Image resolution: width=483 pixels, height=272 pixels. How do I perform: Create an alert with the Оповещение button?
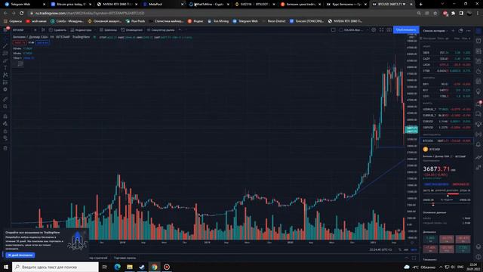[x=131, y=30]
